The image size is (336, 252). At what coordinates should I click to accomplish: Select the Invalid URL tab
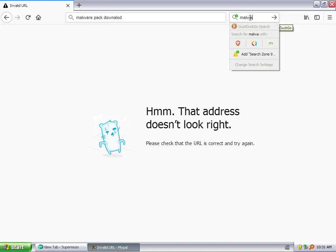(x=36, y=6)
